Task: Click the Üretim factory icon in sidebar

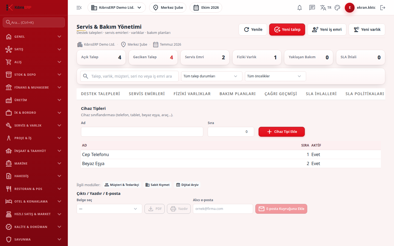Action: (9, 100)
